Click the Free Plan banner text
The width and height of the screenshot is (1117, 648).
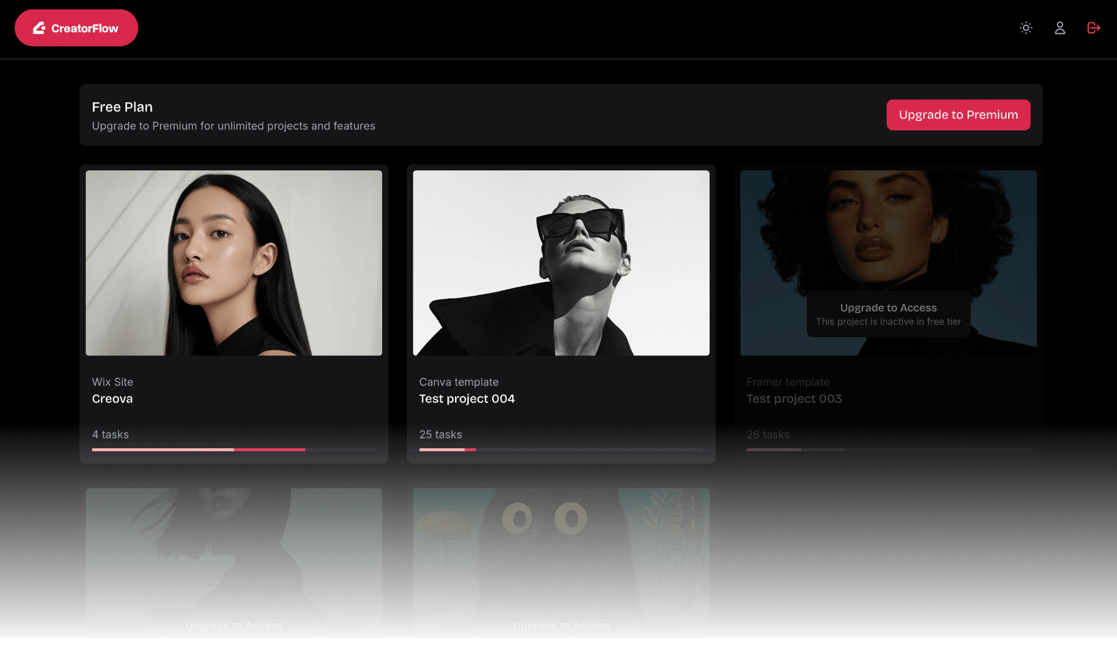(122, 107)
